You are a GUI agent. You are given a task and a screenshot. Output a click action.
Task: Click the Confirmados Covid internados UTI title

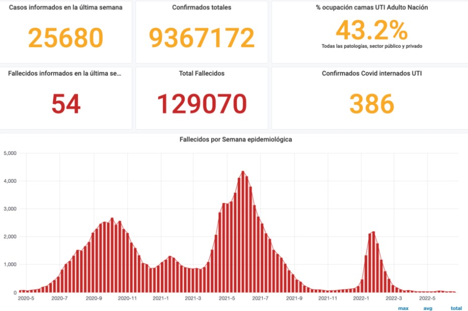[371, 73]
